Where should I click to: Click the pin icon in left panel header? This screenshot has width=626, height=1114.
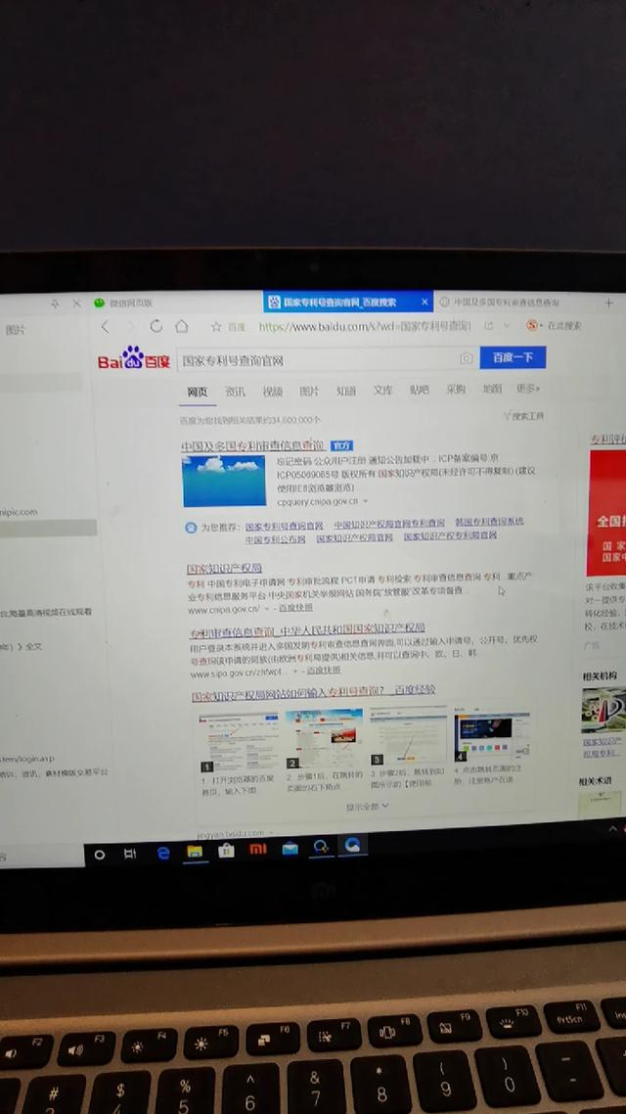pyautogui.click(x=55, y=303)
